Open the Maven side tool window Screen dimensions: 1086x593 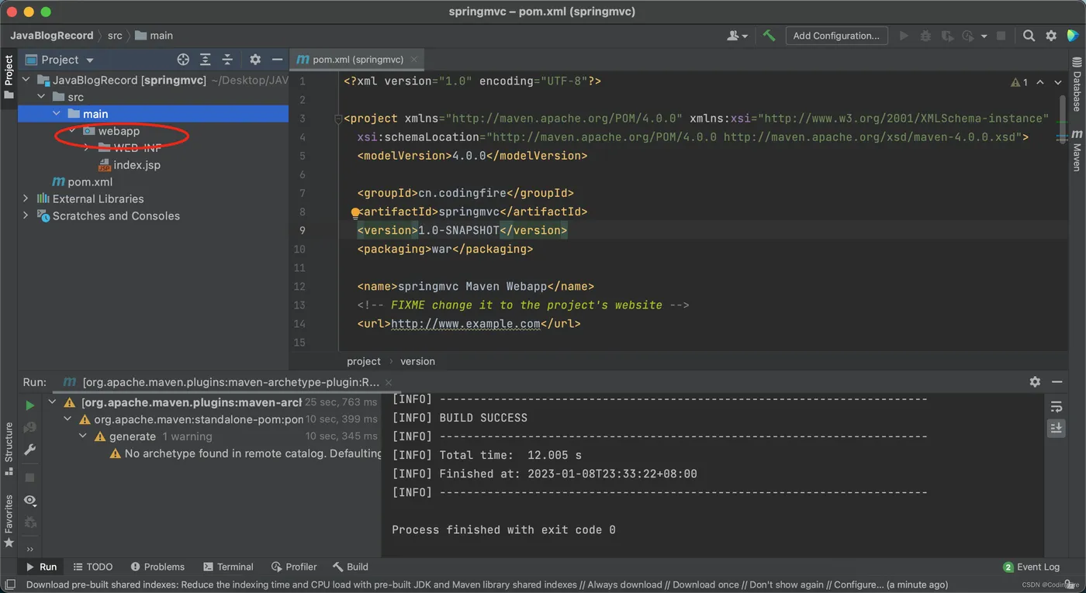pyautogui.click(x=1077, y=150)
